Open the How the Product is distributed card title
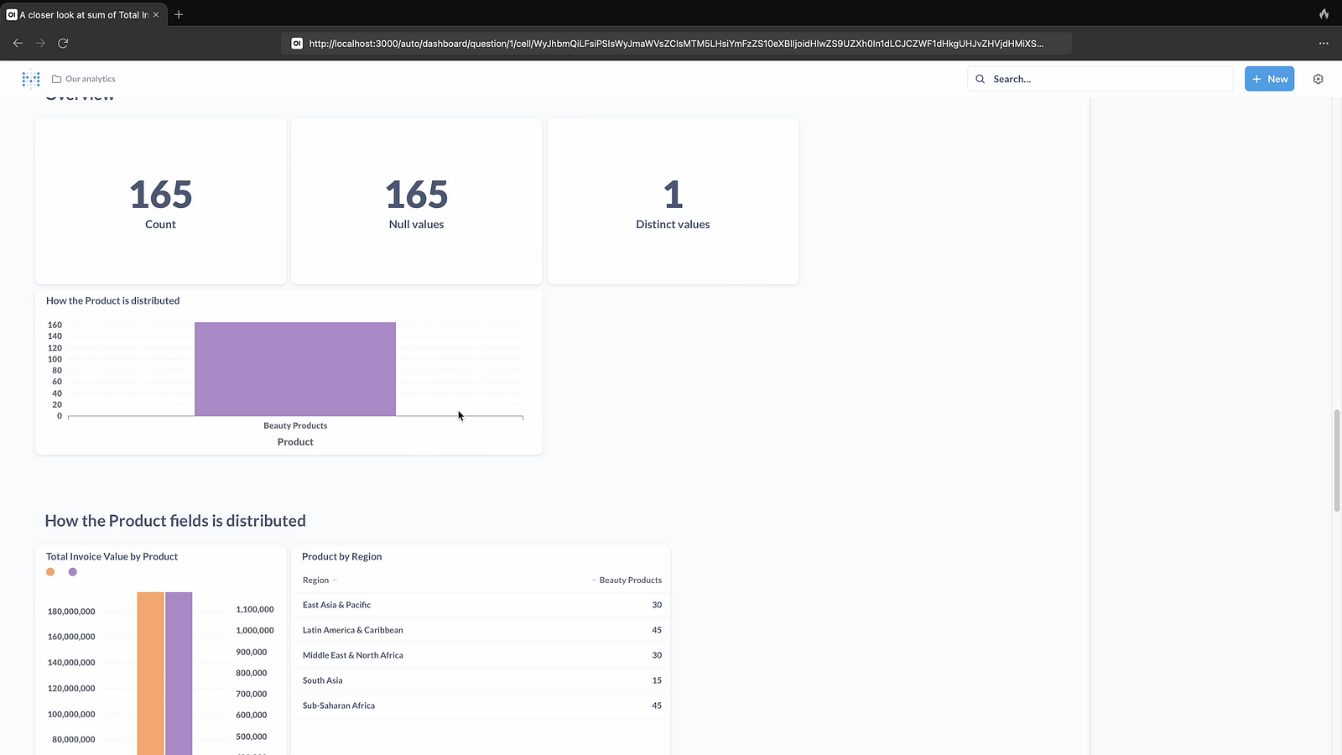The image size is (1342, 755). click(x=112, y=300)
